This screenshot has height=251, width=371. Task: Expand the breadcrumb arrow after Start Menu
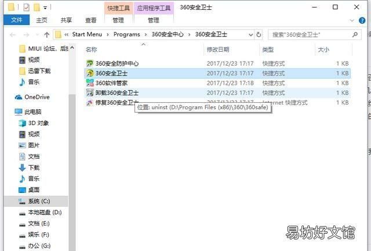point(108,35)
